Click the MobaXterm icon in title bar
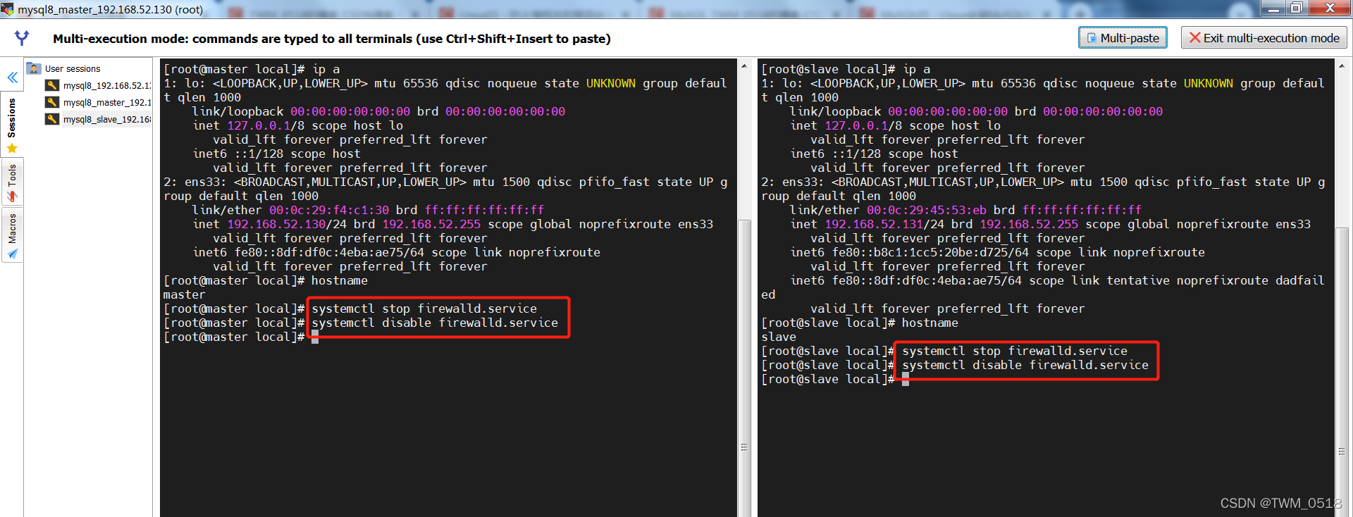This screenshot has height=517, width=1353. click(8, 9)
